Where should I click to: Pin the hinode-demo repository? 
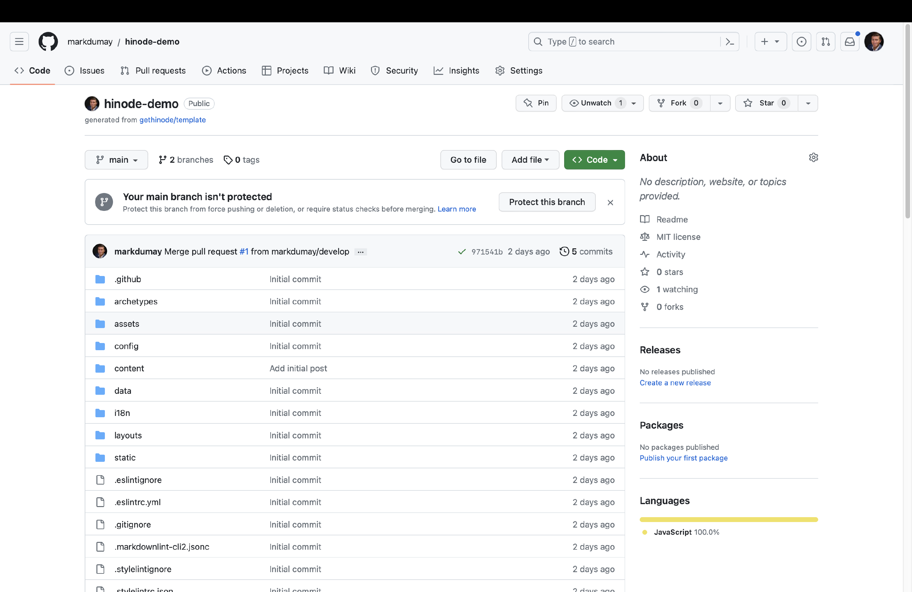click(536, 103)
